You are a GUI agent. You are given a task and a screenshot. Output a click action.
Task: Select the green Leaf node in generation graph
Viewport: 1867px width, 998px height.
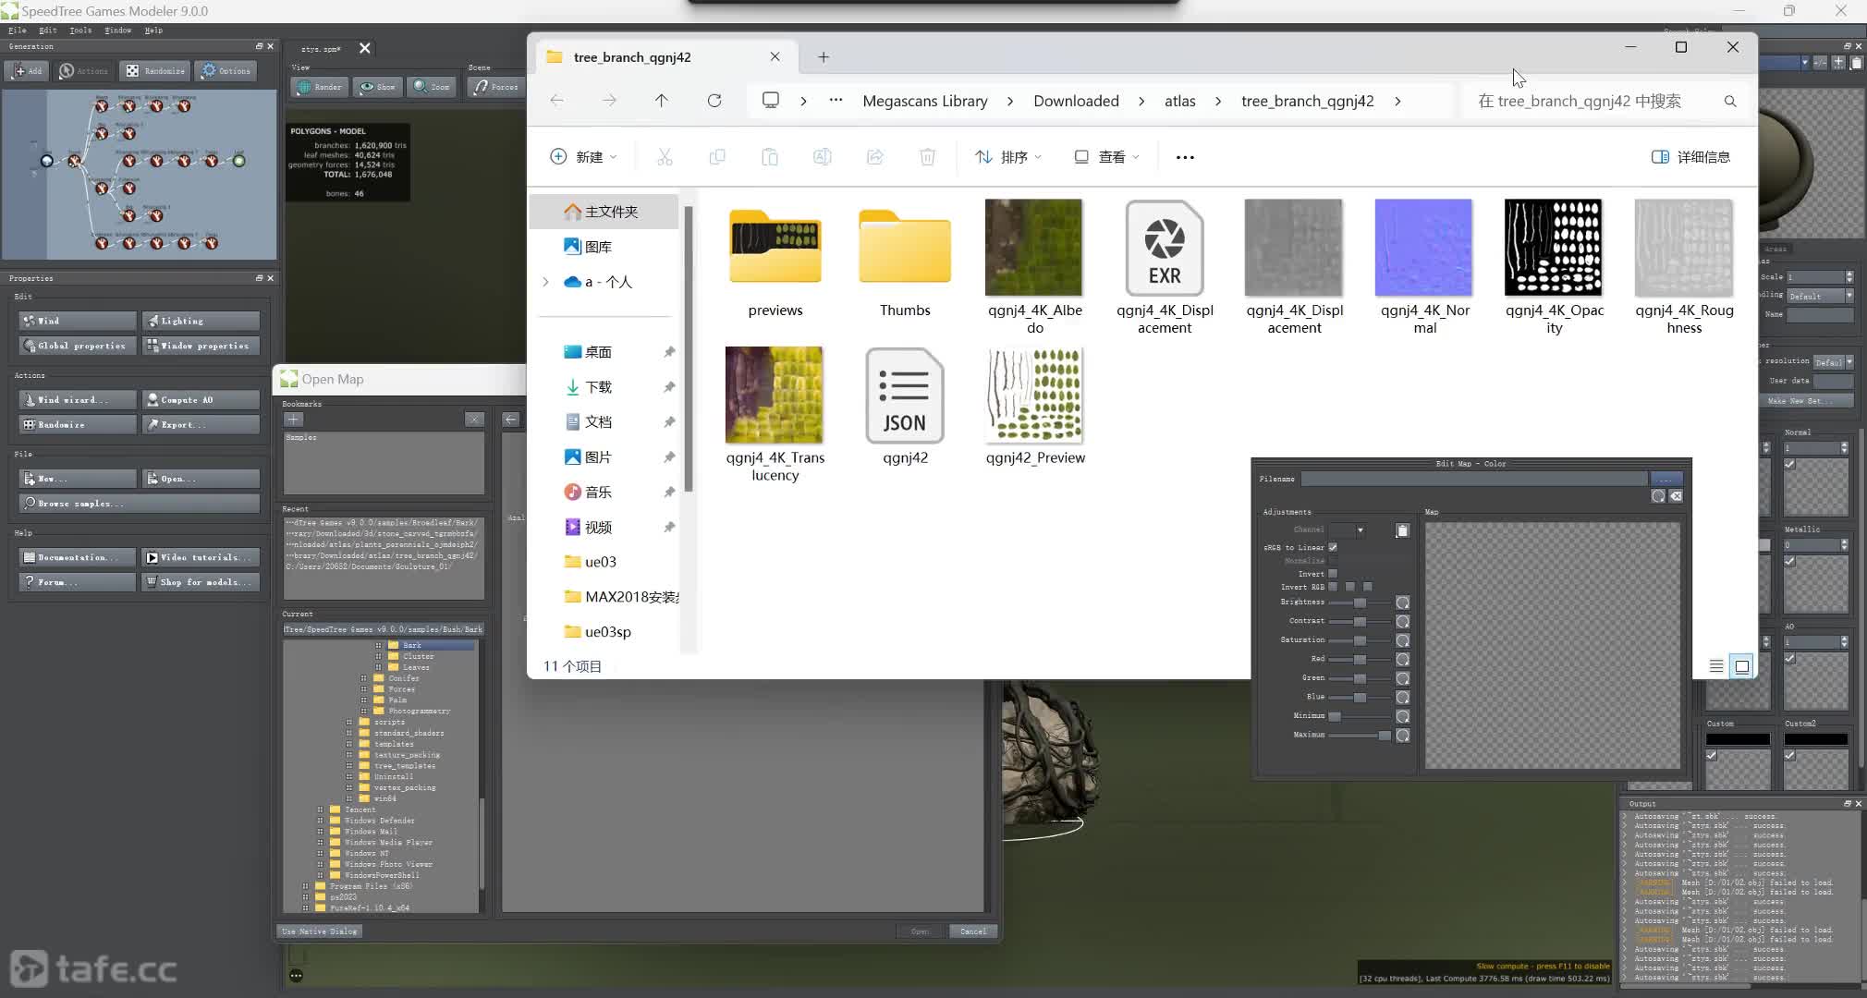coord(238,161)
